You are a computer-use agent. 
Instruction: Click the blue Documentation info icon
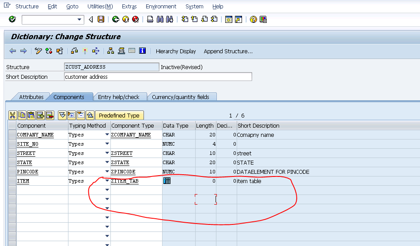click(143, 51)
